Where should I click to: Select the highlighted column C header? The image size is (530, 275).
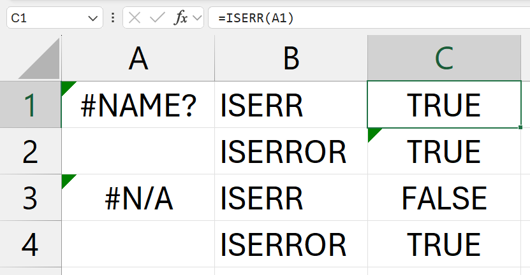point(444,59)
